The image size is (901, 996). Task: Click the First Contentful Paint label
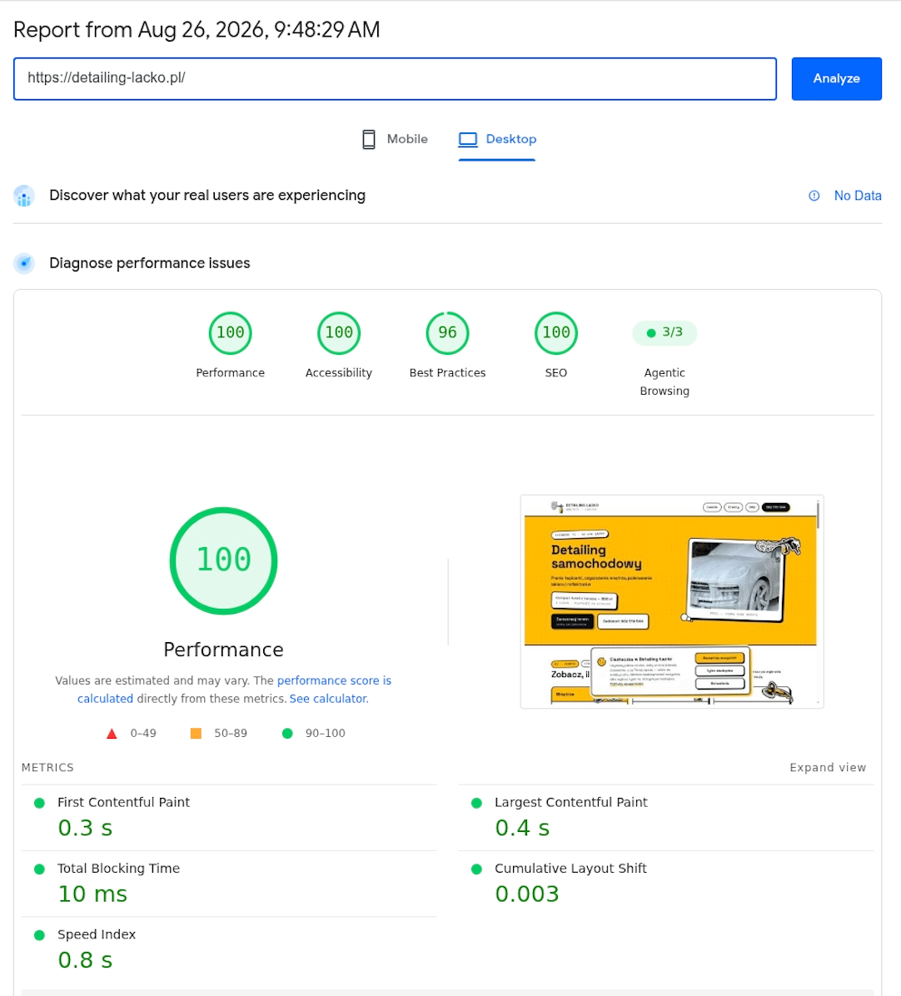[x=124, y=802]
